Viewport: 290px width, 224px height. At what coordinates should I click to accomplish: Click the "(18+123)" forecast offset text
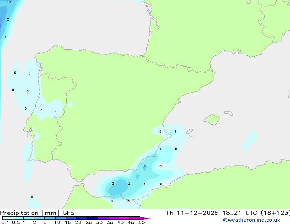275,213
